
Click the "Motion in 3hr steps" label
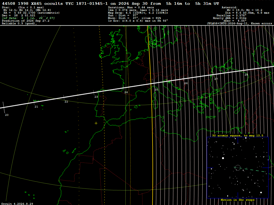click(238, 200)
